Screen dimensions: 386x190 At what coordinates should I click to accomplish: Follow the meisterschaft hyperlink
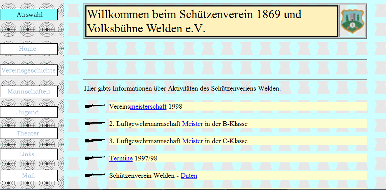[148, 106]
